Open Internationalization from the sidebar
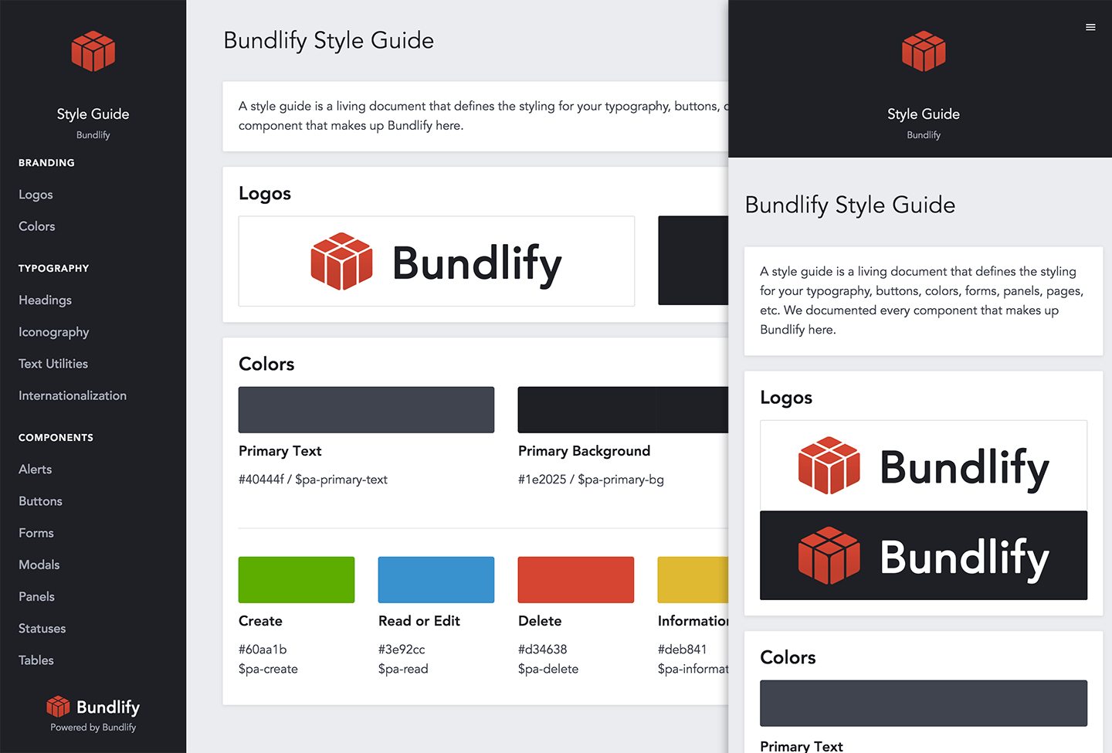 tap(73, 395)
